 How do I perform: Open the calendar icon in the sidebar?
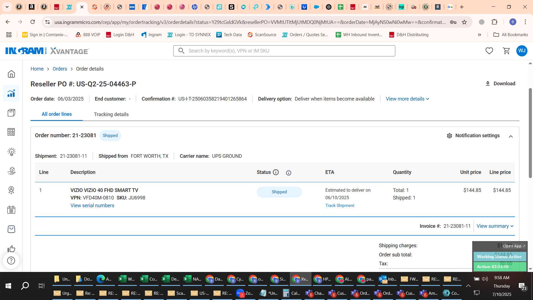(11, 210)
